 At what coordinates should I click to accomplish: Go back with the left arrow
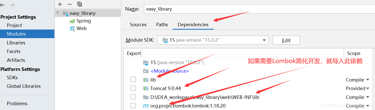2,5
